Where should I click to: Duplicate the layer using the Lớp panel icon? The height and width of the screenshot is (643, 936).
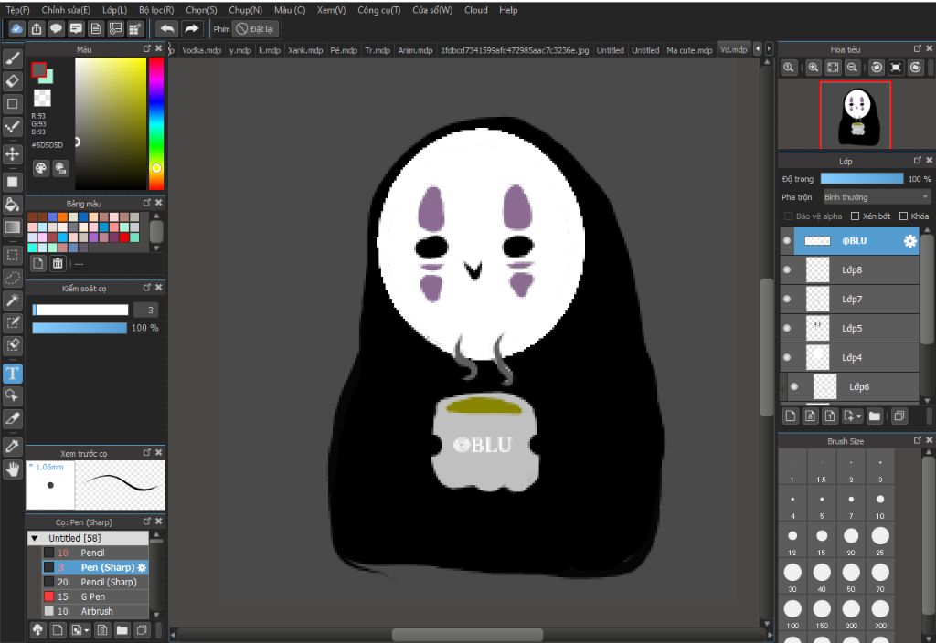[x=899, y=416]
